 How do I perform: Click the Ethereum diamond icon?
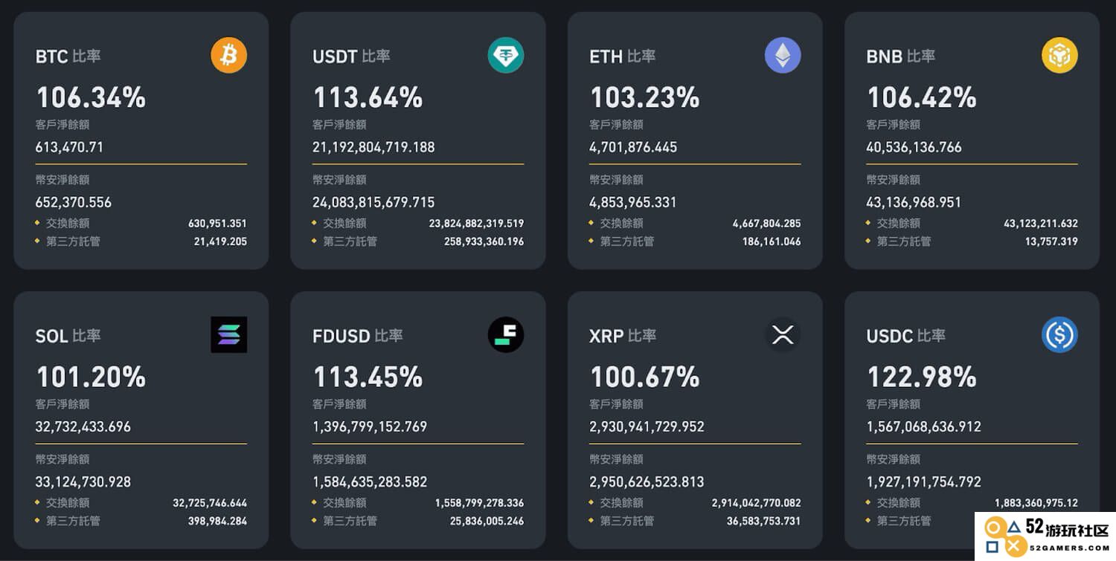click(x=783, y=56)
